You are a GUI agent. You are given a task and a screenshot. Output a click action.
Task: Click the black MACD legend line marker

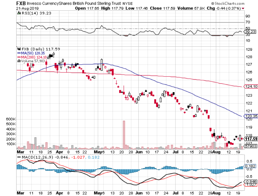20,157
